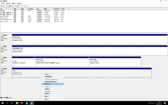Screen dimensions: 168x105
Task: Open Task View on the taskbar
Action: pyautogui.click(x=12, y=103)
